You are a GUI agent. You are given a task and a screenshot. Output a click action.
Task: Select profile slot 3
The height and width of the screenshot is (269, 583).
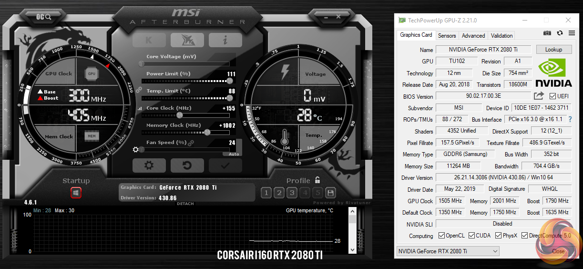(292, 193)
